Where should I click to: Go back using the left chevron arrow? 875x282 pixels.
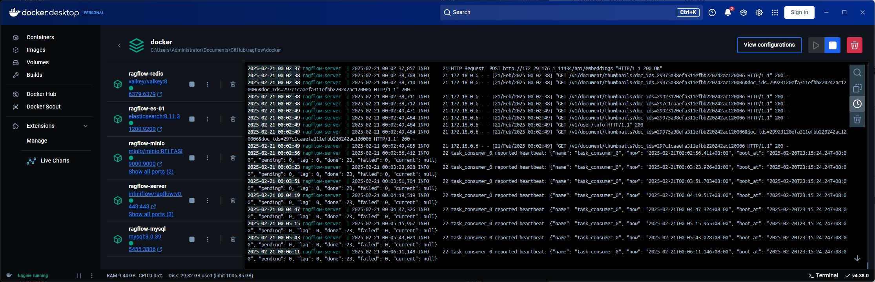point(119,45)
